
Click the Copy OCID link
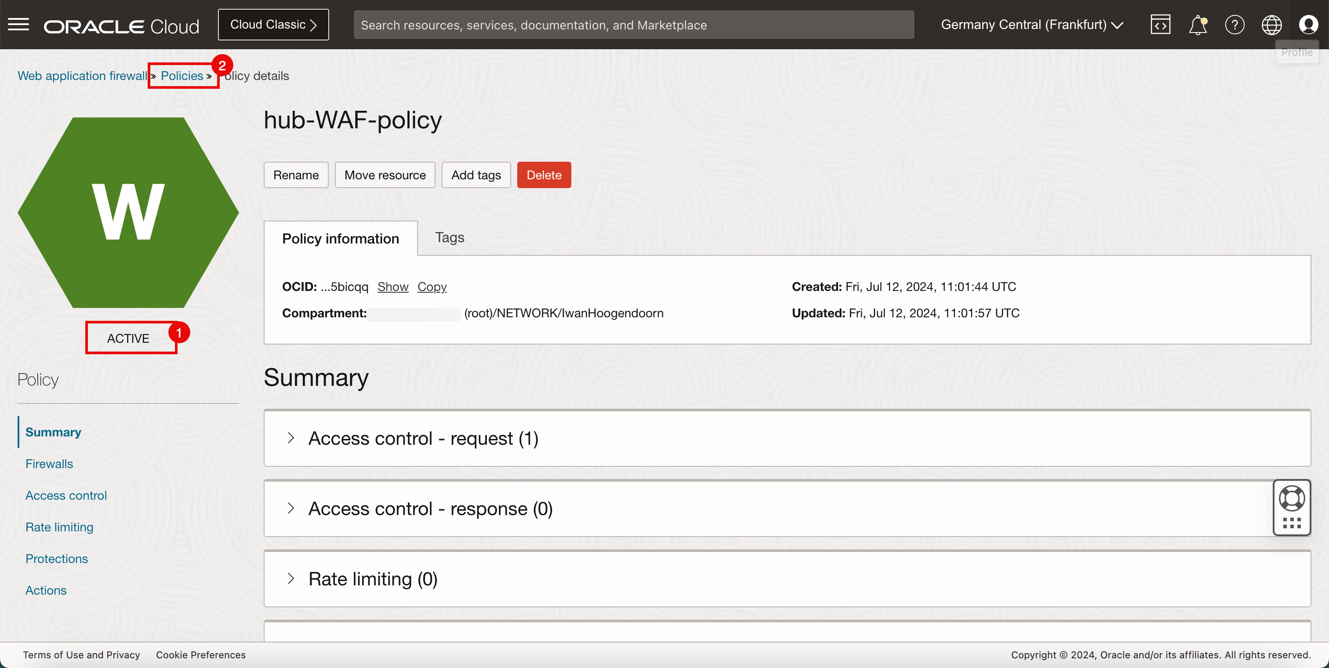(432, 286)
